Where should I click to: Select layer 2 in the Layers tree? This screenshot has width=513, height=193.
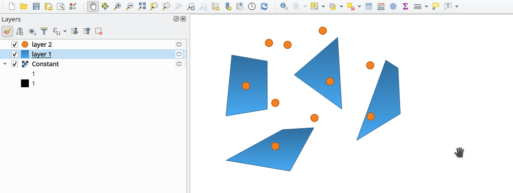click(x=42, y=44)
